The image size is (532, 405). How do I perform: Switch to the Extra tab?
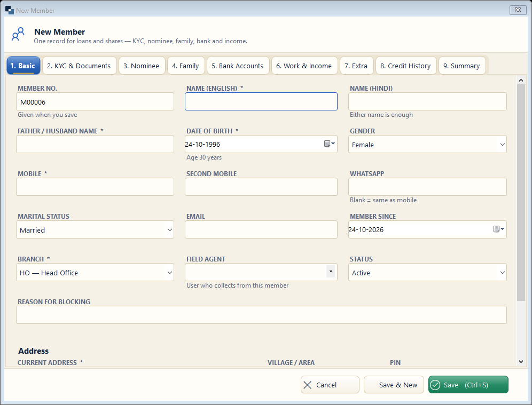pos(356,66)
